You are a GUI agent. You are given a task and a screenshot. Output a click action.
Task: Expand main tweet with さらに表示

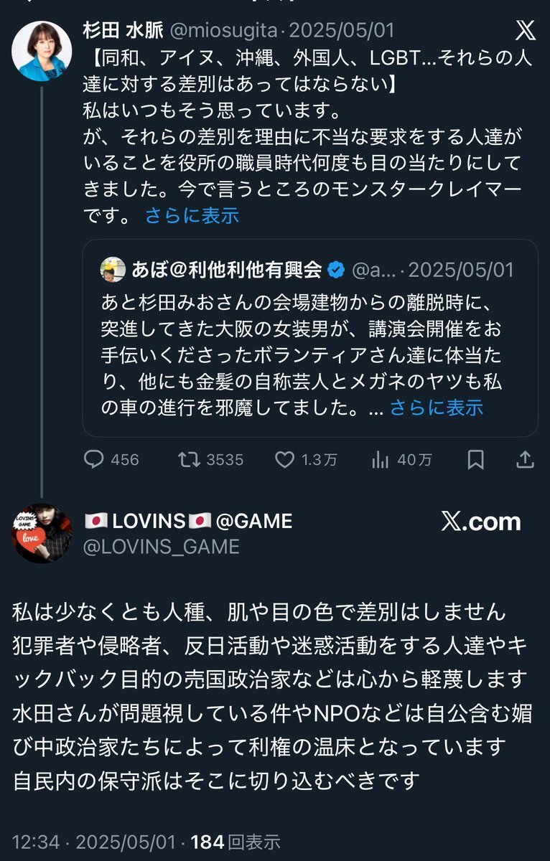pos(192,215)
